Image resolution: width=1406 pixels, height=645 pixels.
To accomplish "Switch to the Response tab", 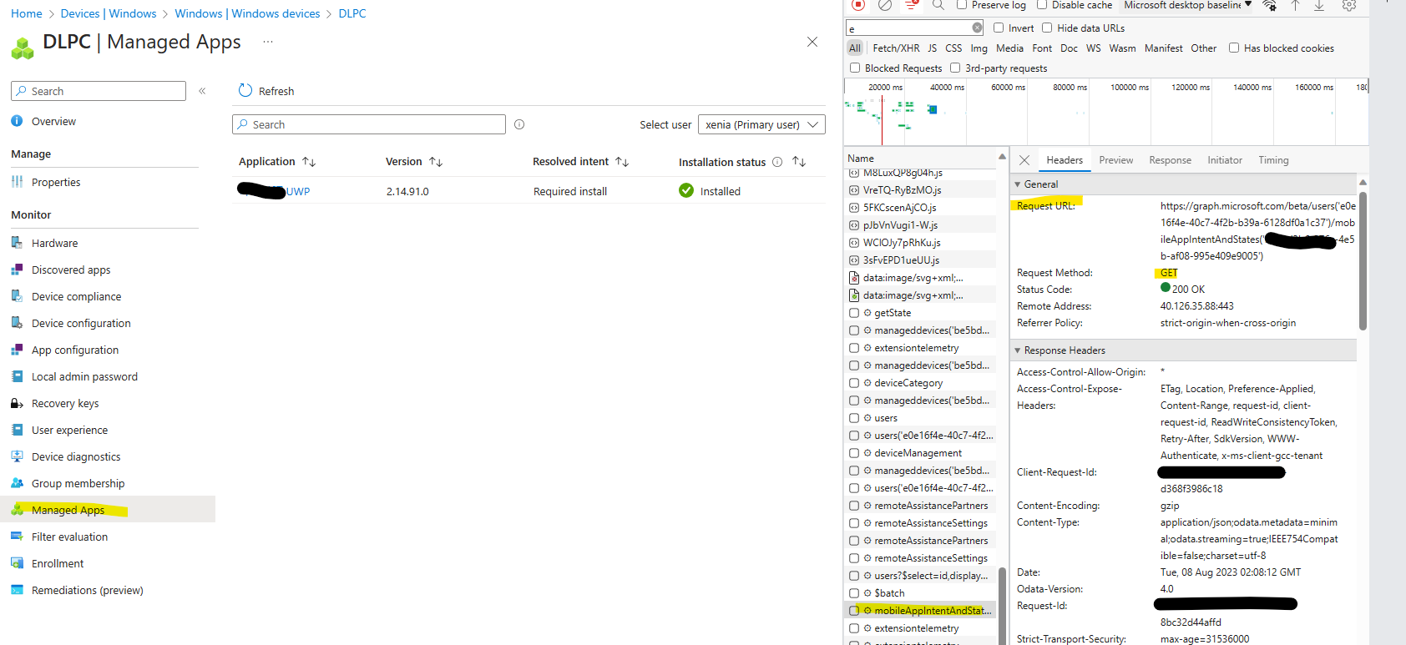I will 1170,160.
